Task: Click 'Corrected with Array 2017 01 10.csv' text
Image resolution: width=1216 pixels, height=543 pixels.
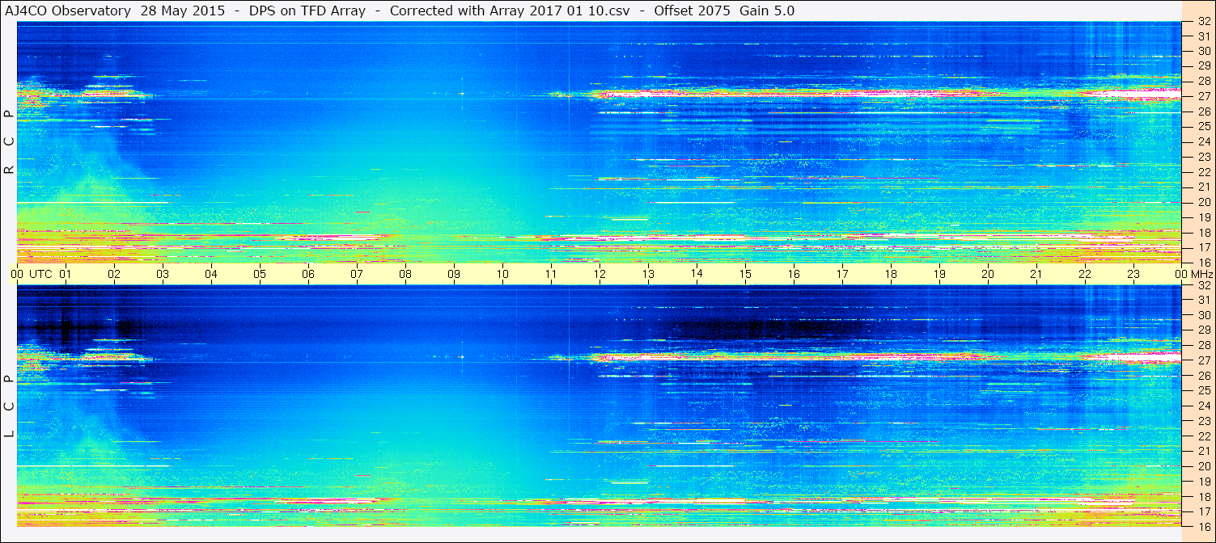Action: coord(510,11)
